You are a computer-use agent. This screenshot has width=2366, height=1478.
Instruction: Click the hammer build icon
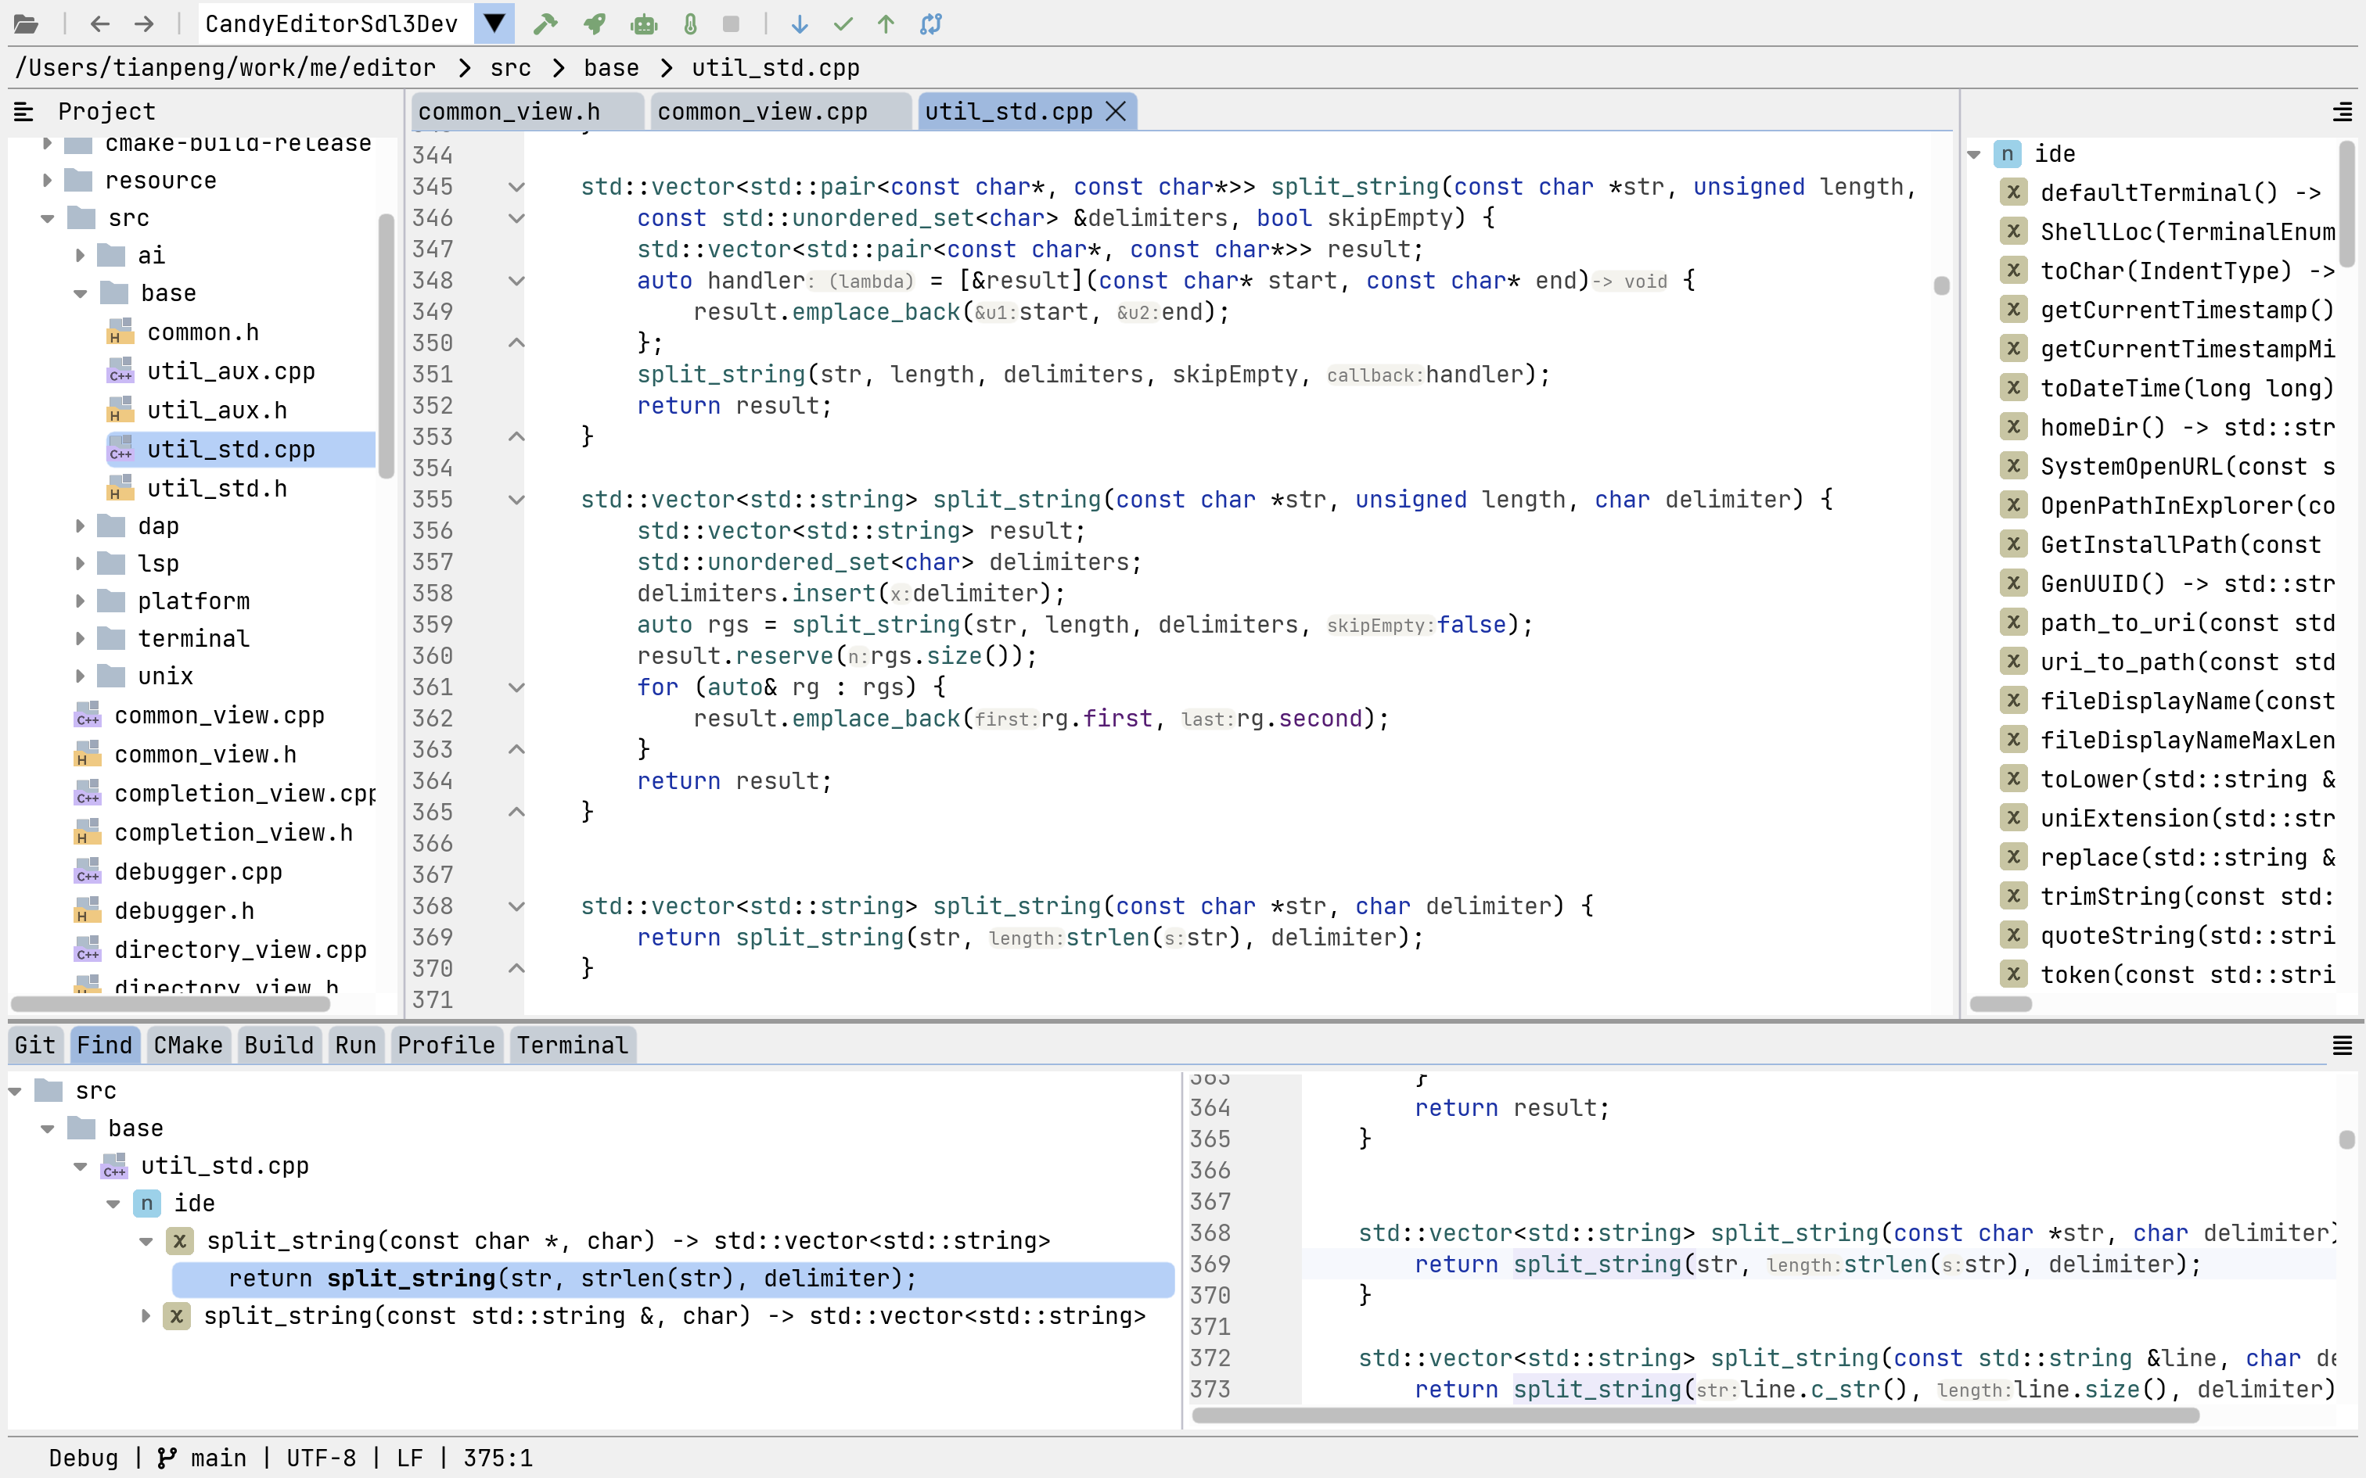tap(545, 23)
